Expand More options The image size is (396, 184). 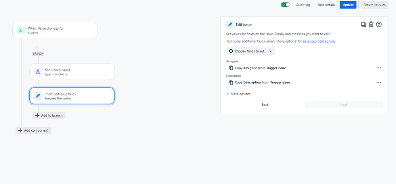tap(239, 94)
